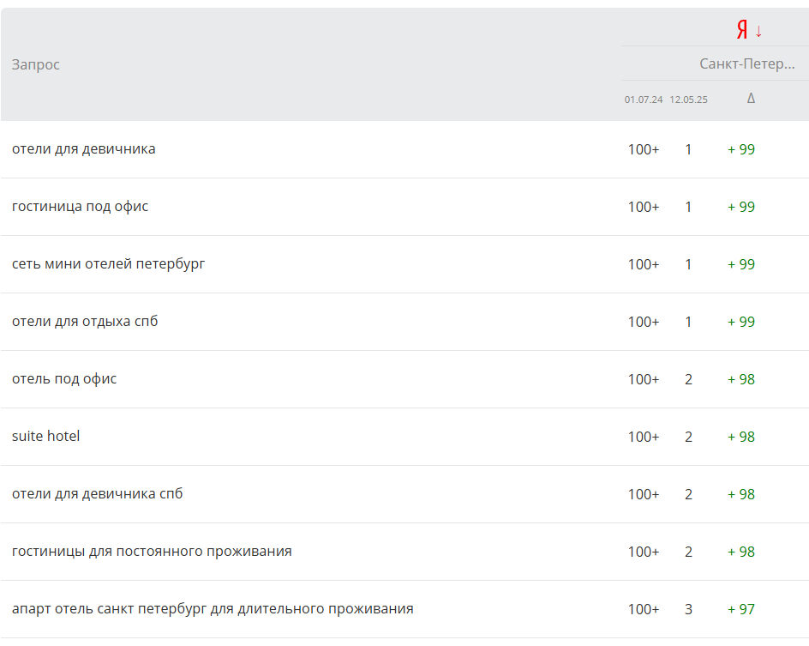The width and height of the screenshot is (809, 646).
Task: Open the long 'апарт отель санкт петербург' query
Action: click(213, 609)
